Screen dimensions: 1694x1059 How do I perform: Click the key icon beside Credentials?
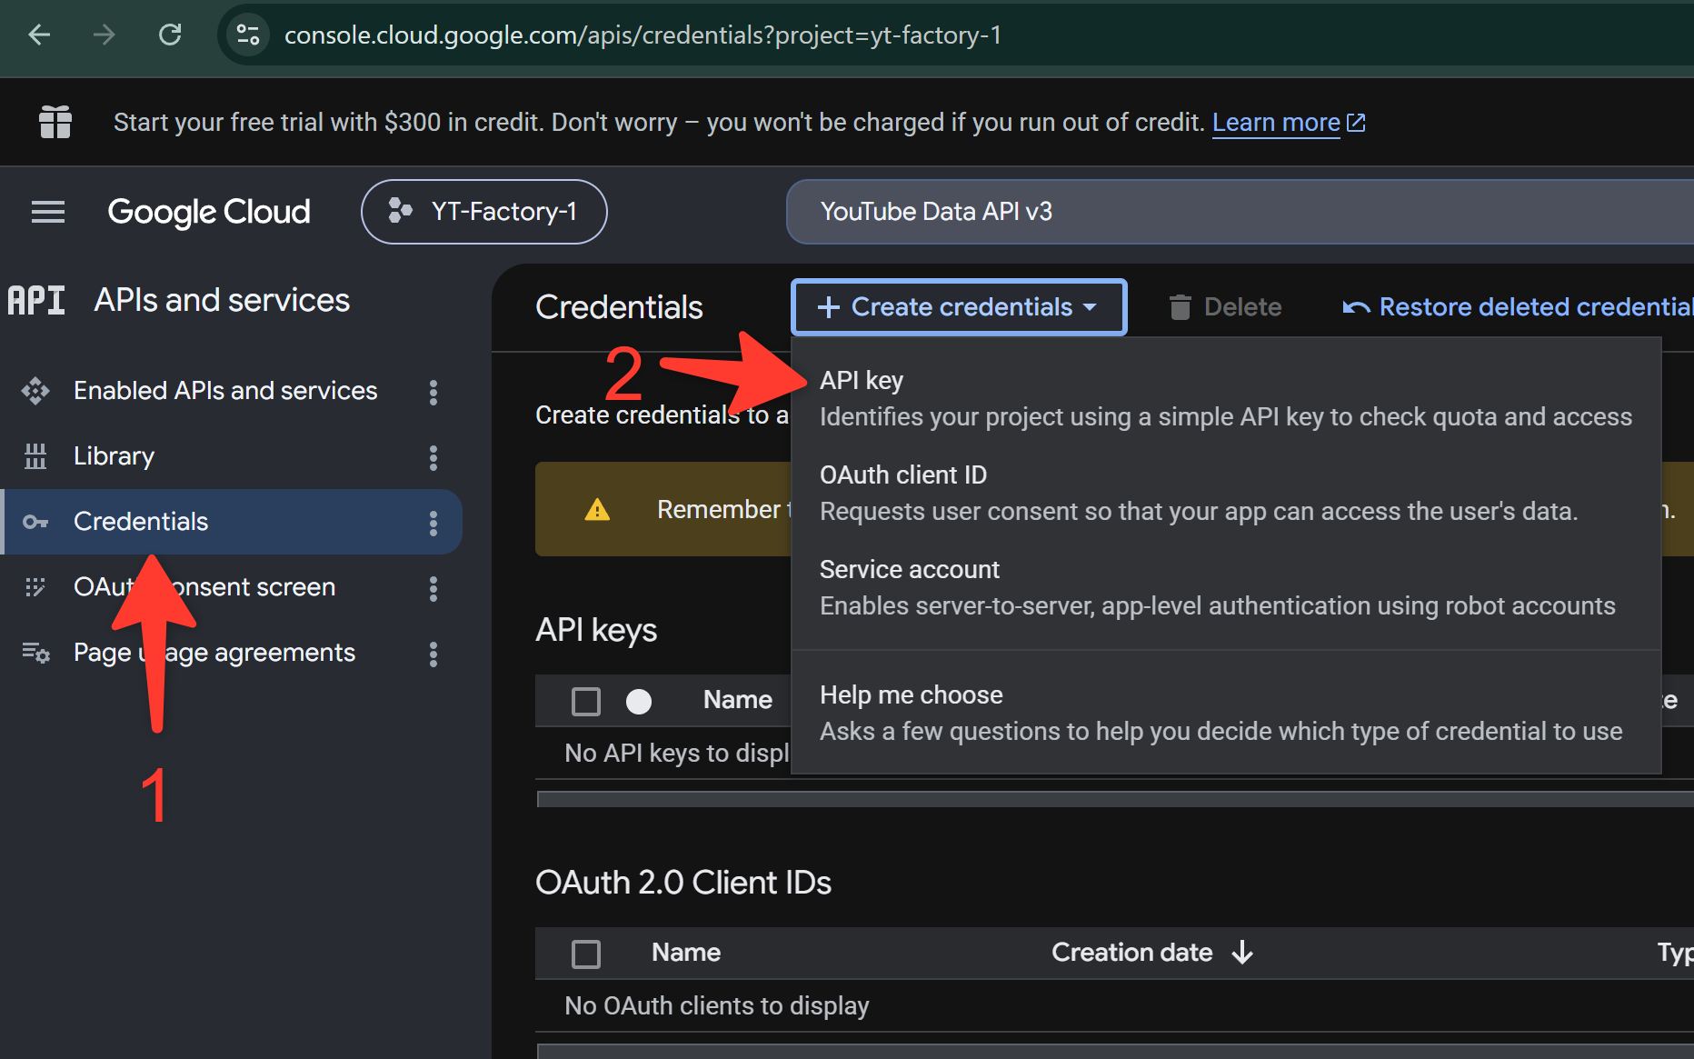(x=35, y=522)
